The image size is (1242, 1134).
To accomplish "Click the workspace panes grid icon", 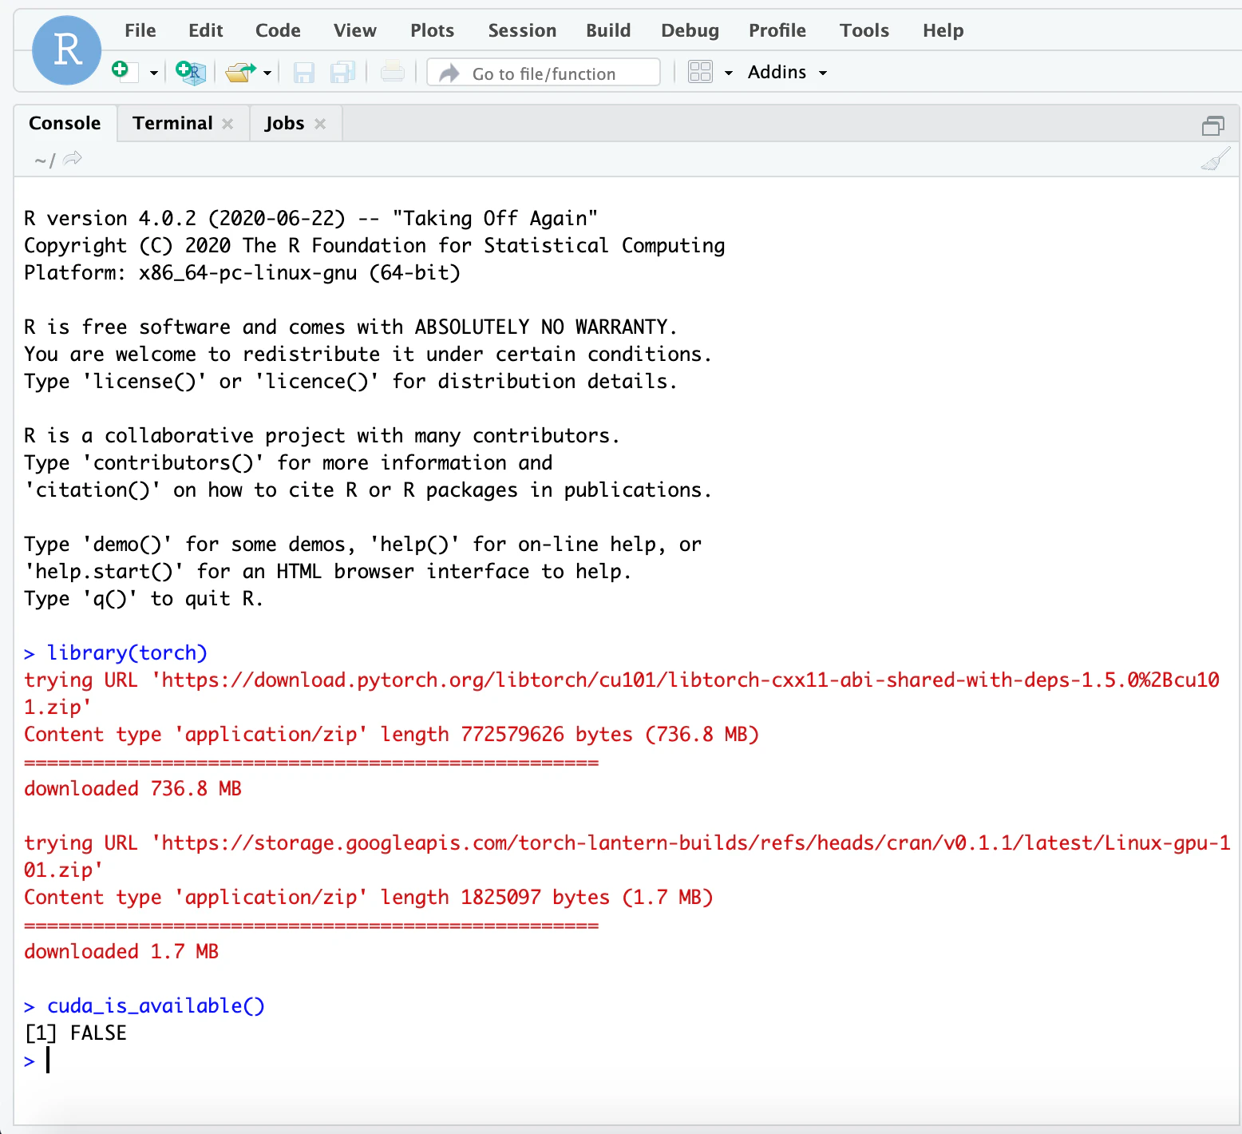I will 700,72.
